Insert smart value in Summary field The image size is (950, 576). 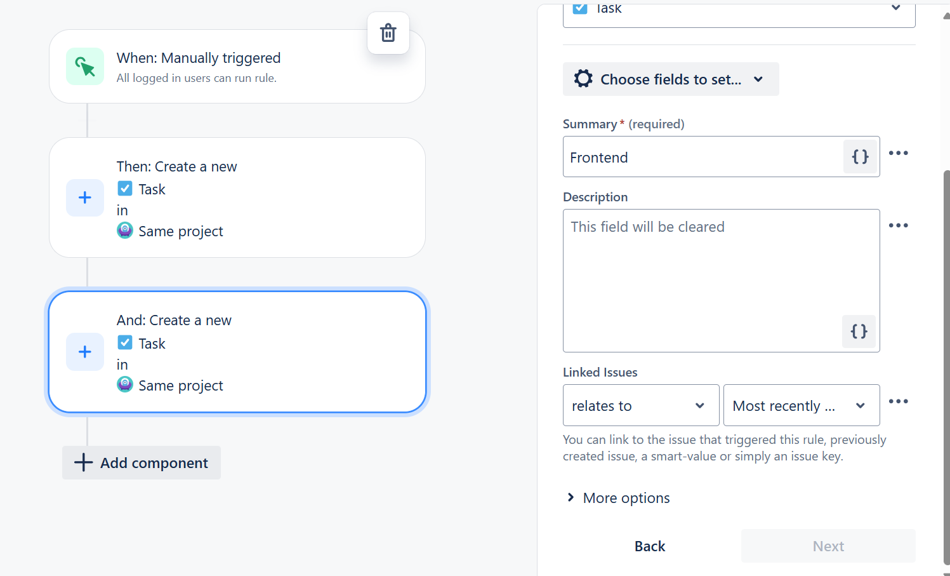(x=860, y=157)
